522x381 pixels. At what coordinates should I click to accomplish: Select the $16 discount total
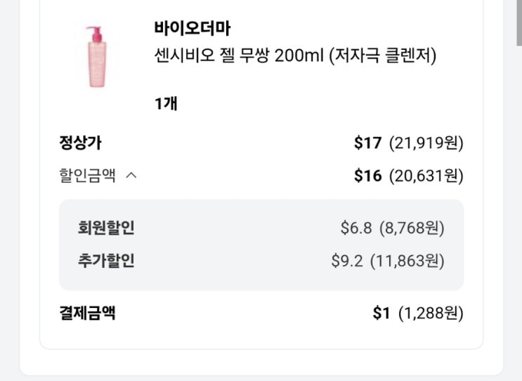[x=367, y=176]
